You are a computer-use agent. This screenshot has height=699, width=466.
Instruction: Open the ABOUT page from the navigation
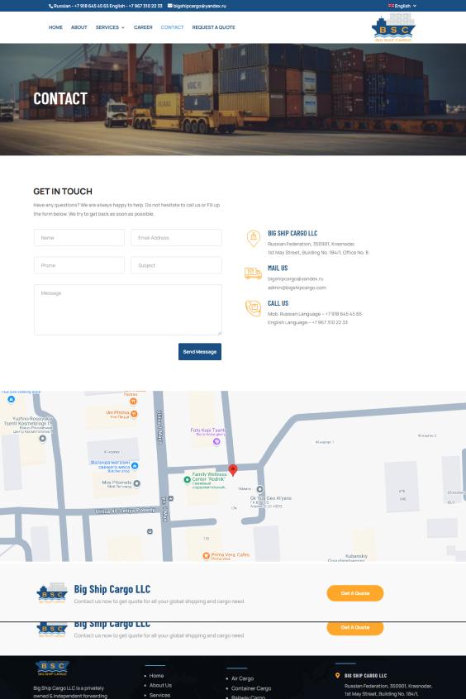tap(79, 27)
